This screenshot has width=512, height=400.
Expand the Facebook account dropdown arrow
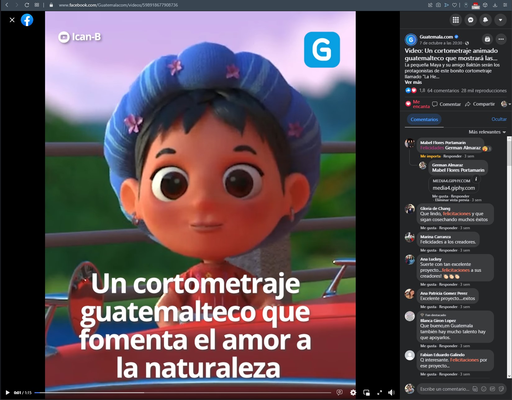(501, 20)
